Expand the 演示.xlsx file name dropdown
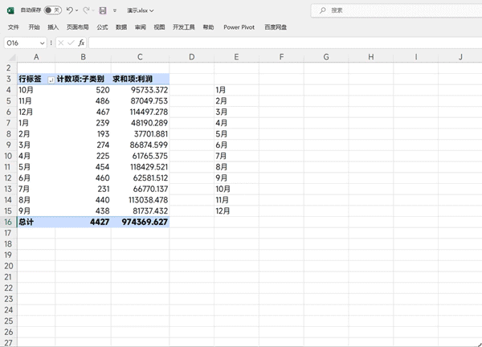Screen dimensions: 482x347 point(152,10)
